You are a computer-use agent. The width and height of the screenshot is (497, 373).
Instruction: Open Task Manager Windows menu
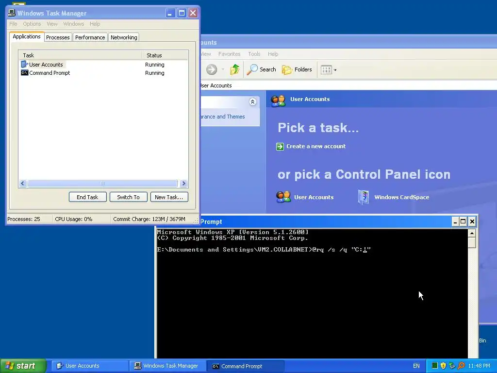coord(74,24)
